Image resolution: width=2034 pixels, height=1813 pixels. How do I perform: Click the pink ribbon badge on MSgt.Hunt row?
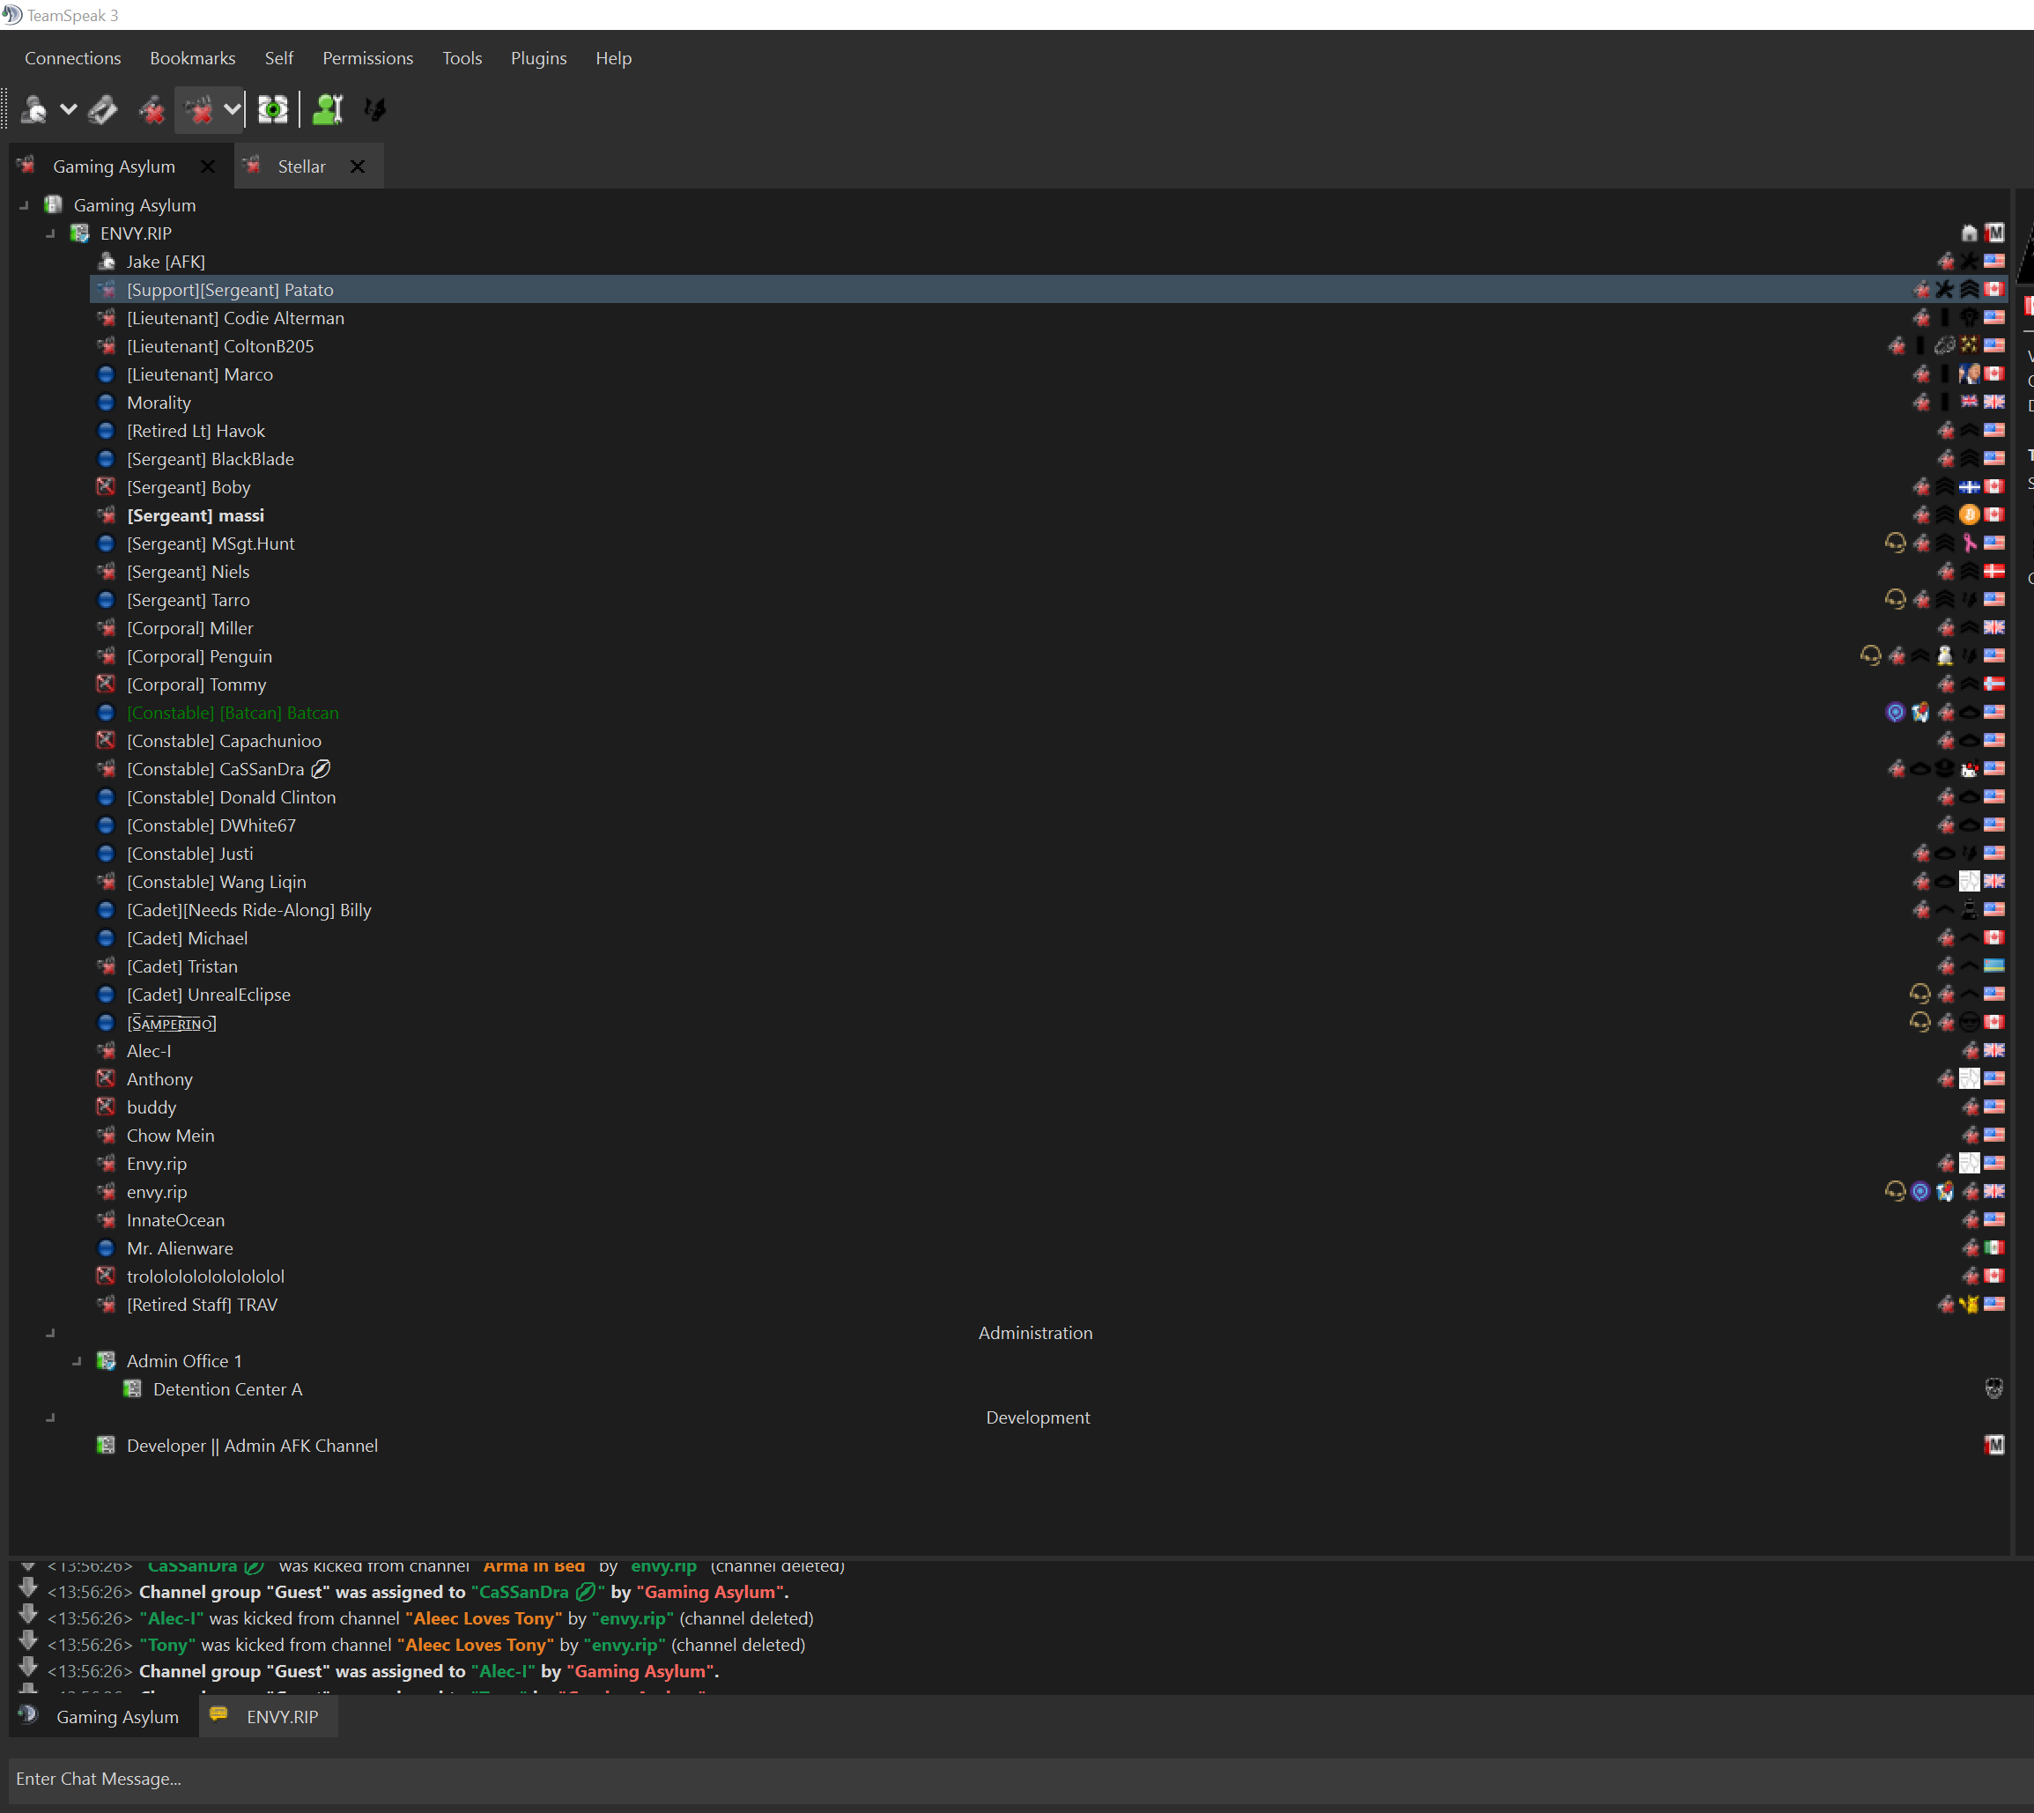tap(1970, 543)
